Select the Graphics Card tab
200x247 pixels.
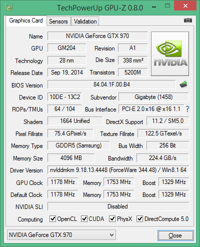[26, 20]
